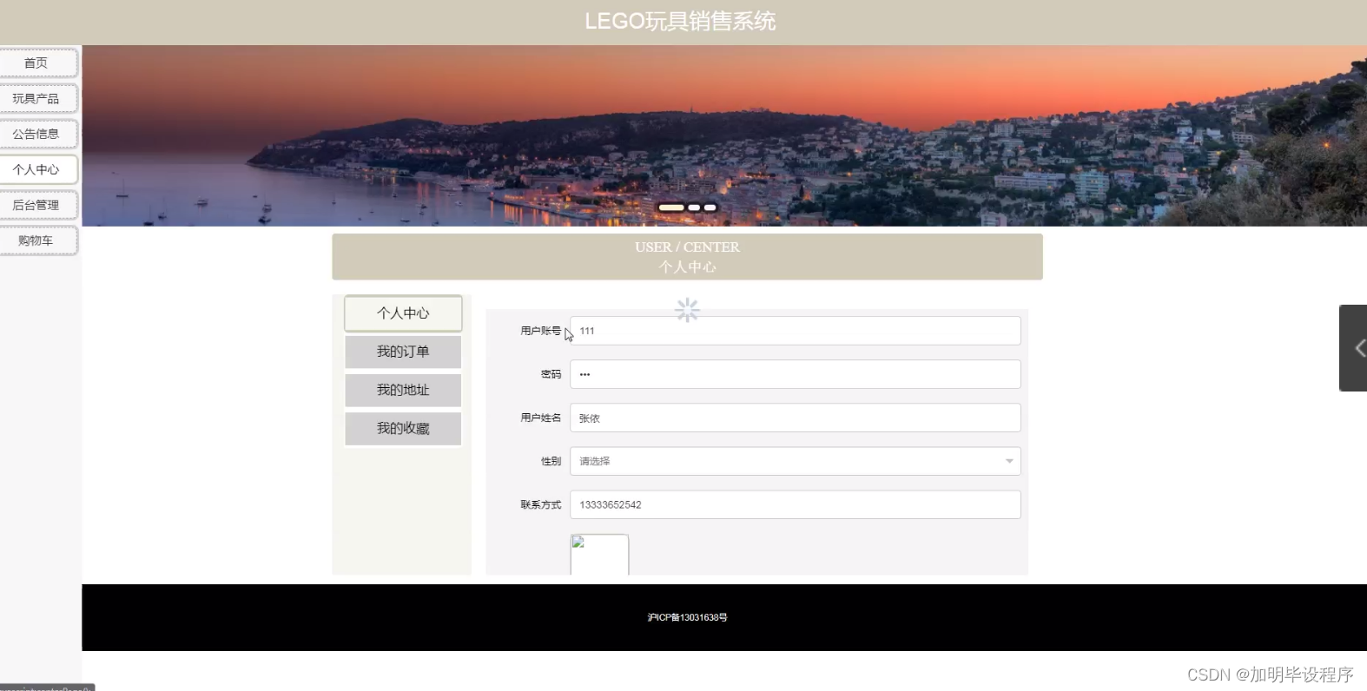The image size is (1367, 691).
Task: Click the 联系方式 phone number field
Action: coord(795,504)
